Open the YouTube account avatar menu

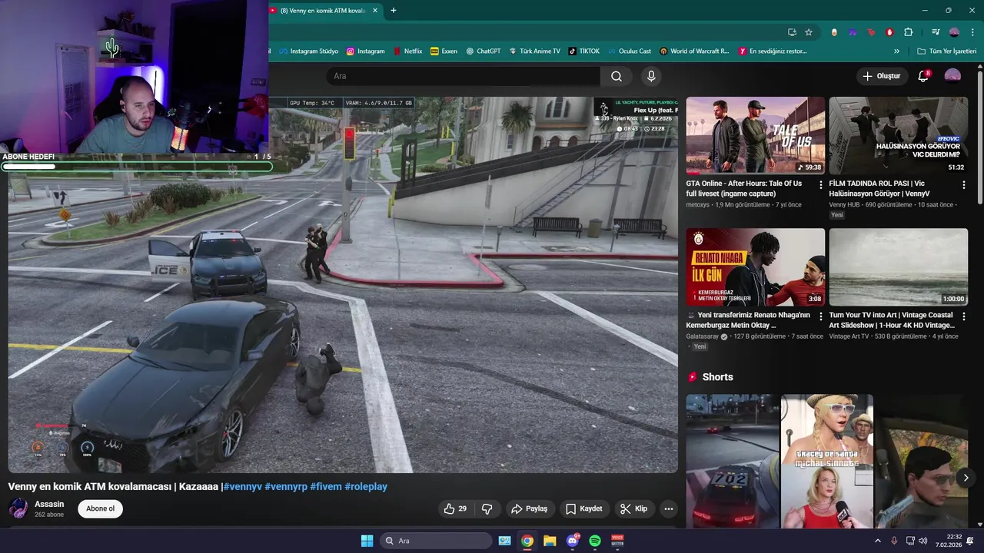(x=952, y=75)
